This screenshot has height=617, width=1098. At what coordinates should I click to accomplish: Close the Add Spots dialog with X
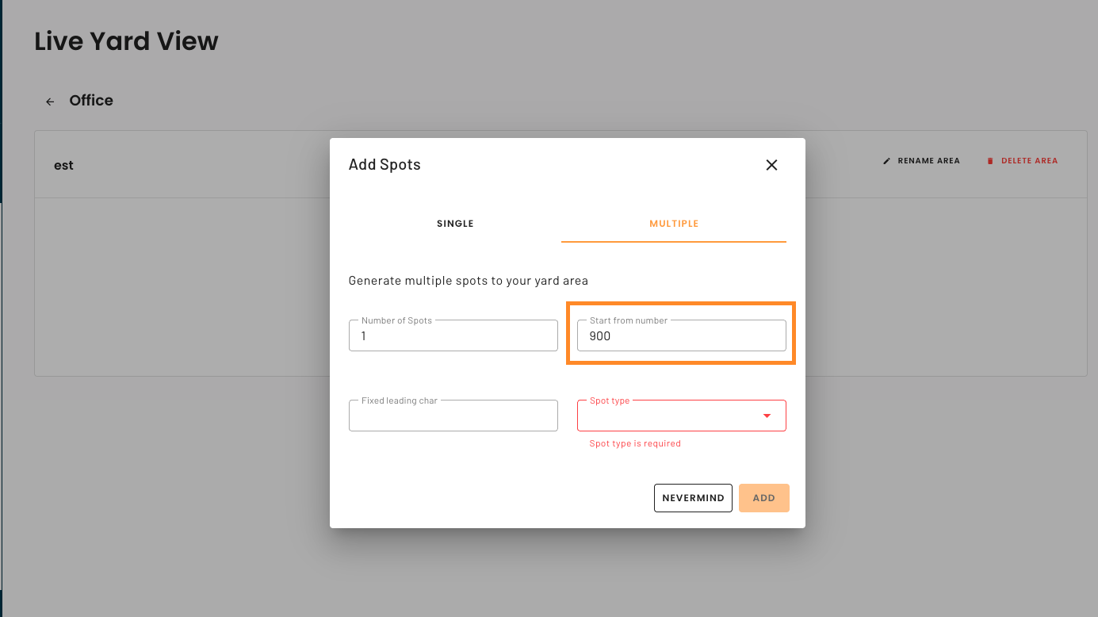[x=771, y=165]
